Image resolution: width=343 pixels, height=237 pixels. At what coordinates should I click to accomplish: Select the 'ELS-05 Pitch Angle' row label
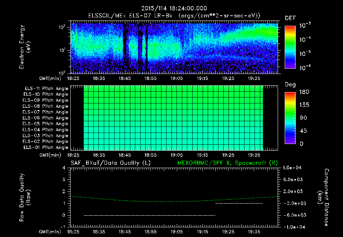pos(46,124)
